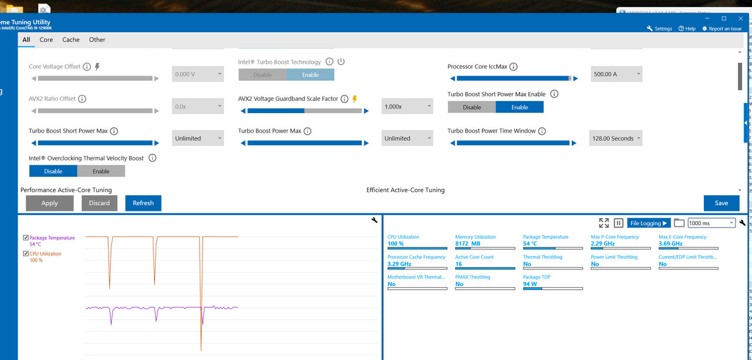
Task: Switch to the All tab
Action: point(26,40)
